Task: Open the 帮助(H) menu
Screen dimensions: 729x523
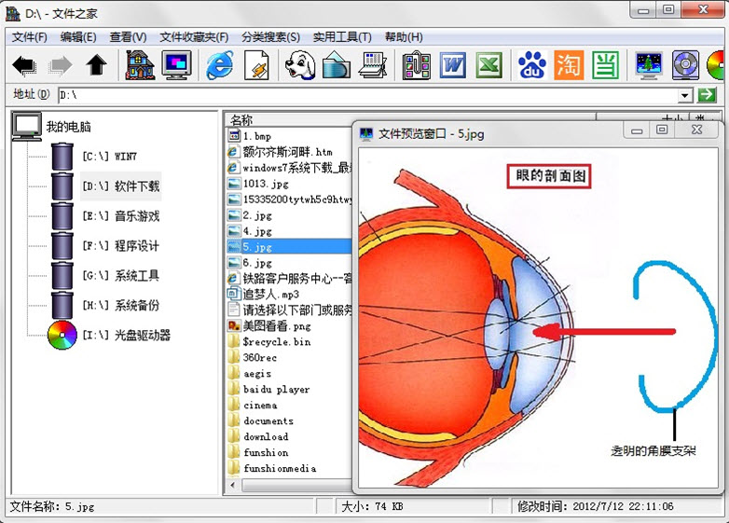Action: pos(404,37)
